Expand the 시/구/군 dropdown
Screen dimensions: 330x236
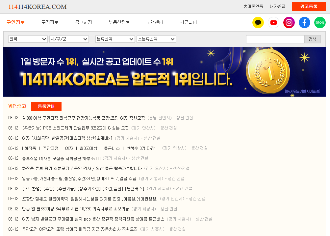coord(69,39)
